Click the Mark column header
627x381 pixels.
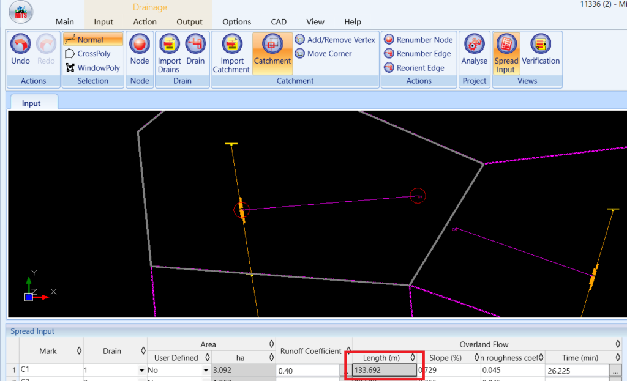[51, 350]
